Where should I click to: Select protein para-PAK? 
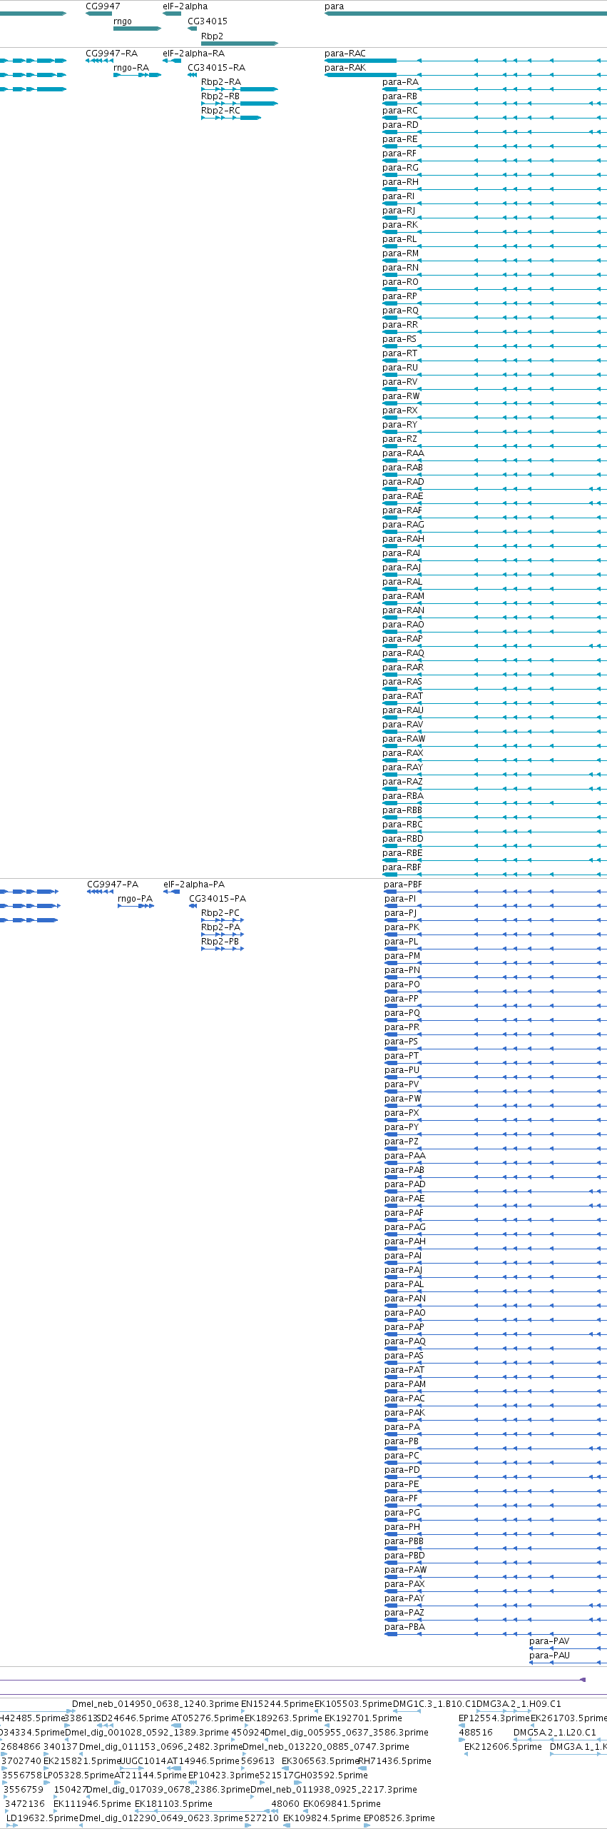click(404, 1413)
